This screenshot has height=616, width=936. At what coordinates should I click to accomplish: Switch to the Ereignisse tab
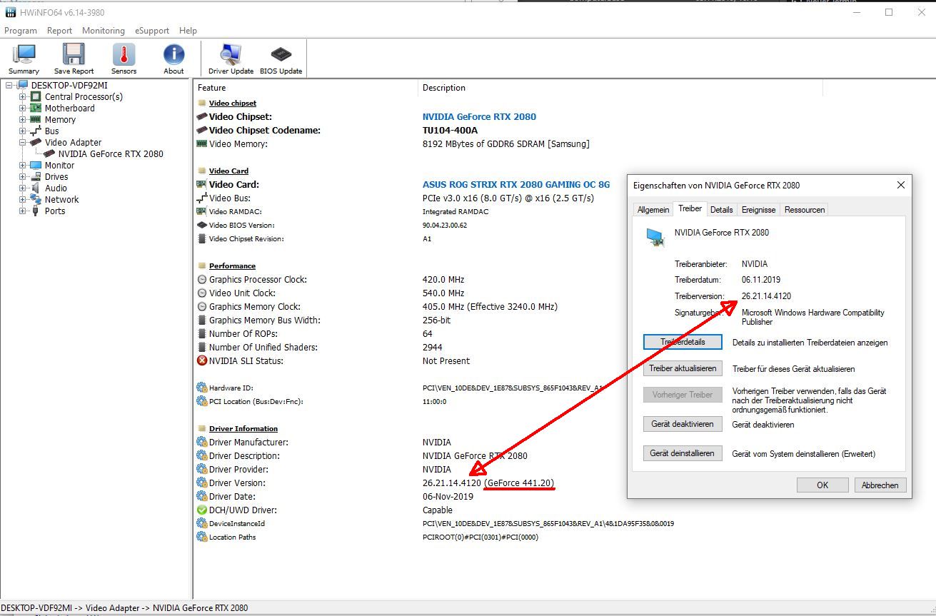pos(758,210)
